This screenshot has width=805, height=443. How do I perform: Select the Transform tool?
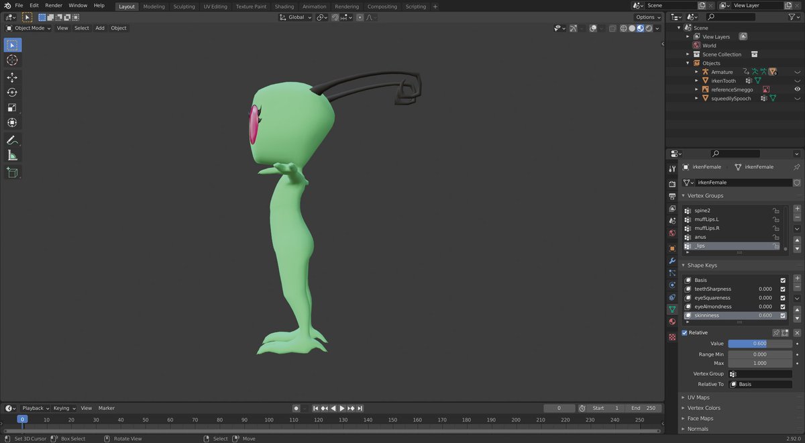click(12, 123)
